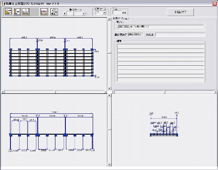Click the right arrow of top-left pane horizontal scrollbar
The width and height of the screenshot is (218, 170).
pyautogui.click(x=105, y=92)
